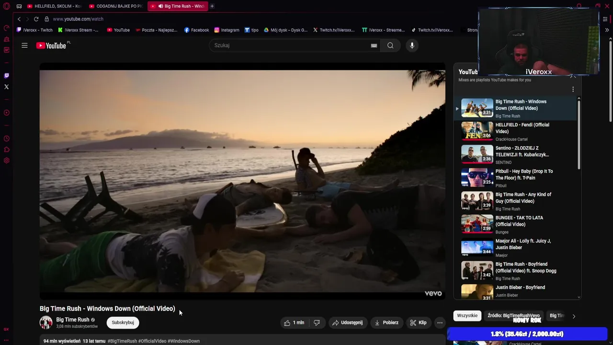Open playlist three-dot options menu

(573, 89)
